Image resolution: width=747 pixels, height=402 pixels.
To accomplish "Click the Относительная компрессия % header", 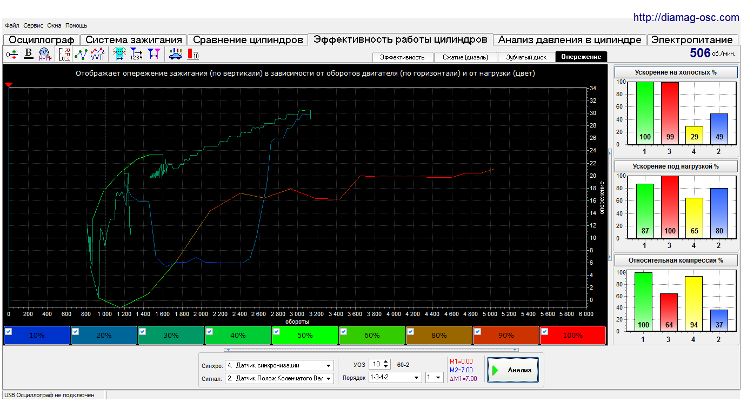I will pyautogui.click(x=676, y=260).
